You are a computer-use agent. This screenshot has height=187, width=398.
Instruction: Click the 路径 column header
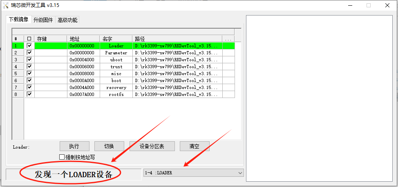coord(177,39)
